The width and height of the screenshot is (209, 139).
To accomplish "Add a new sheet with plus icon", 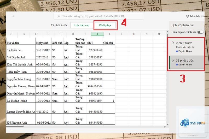I will [x=11, y=131].
